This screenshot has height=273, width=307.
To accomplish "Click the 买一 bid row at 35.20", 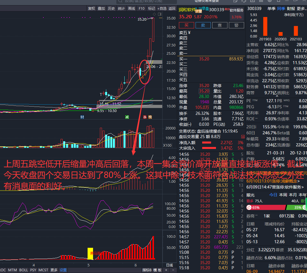I will click(211, 59).
